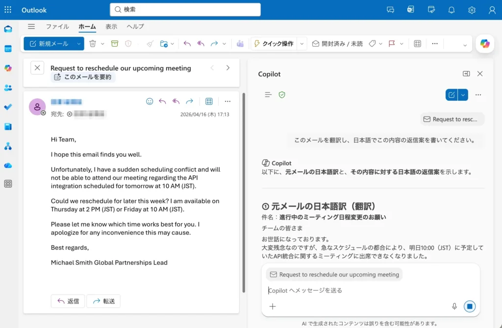502x328 pixels.
Task: Click the 返信 button
Action: click(x=68, y=301)
